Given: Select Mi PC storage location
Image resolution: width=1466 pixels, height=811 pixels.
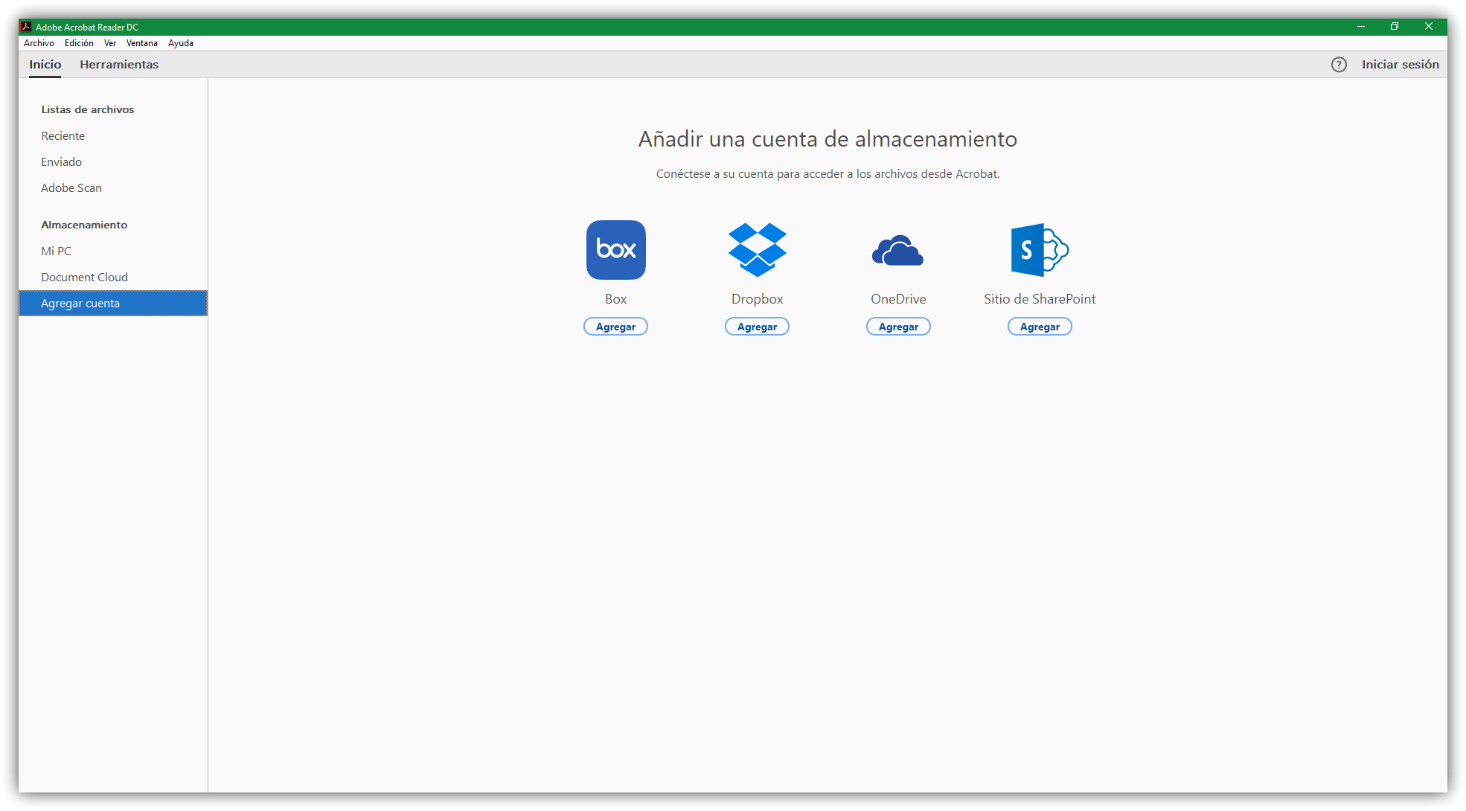Looking at the screenshot, I should point(56,251).
